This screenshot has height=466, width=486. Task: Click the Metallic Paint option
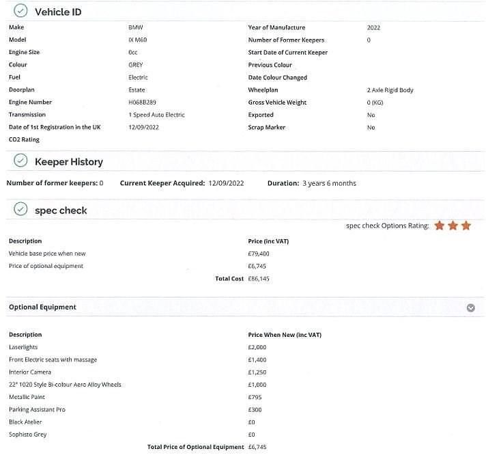[27, 397]
